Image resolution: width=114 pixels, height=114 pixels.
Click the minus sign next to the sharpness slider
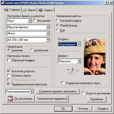tap(61, 70)
